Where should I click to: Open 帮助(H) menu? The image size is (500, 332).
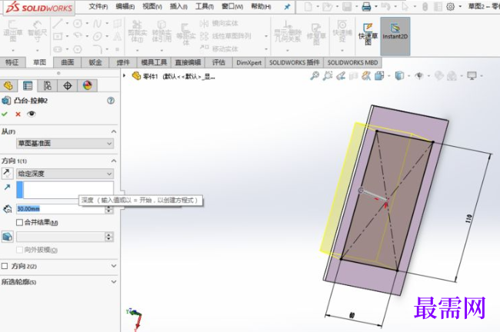261,7
